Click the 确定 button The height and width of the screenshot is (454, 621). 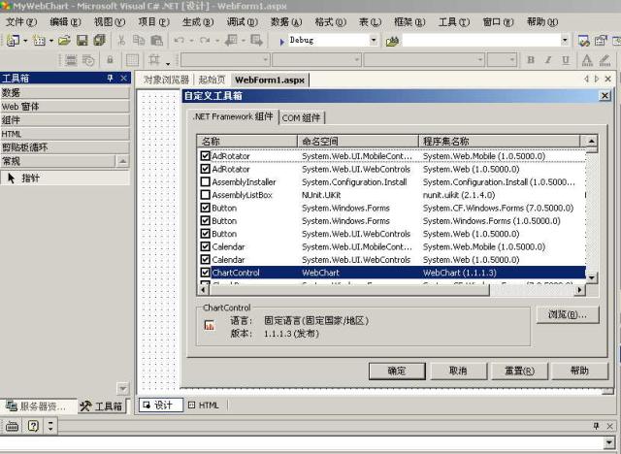tap(397, 371)
